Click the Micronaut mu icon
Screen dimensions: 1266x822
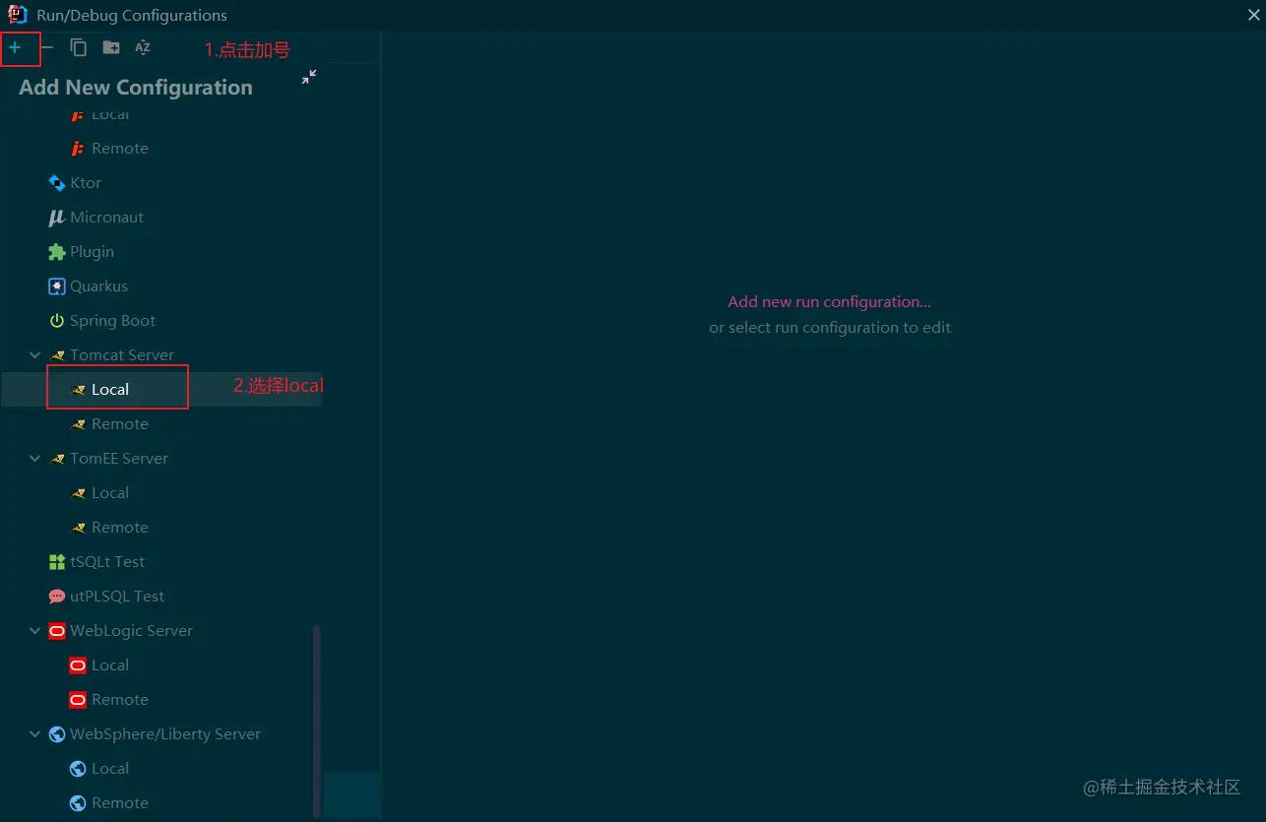57,218
